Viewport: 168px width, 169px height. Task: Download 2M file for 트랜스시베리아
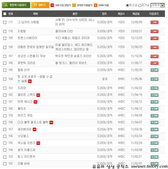(x=154, y=38)
